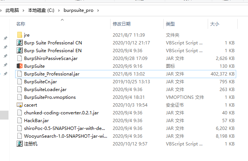Select the jre folder name
The width and height of the screenshot is (248, 161).
(27, 35)
